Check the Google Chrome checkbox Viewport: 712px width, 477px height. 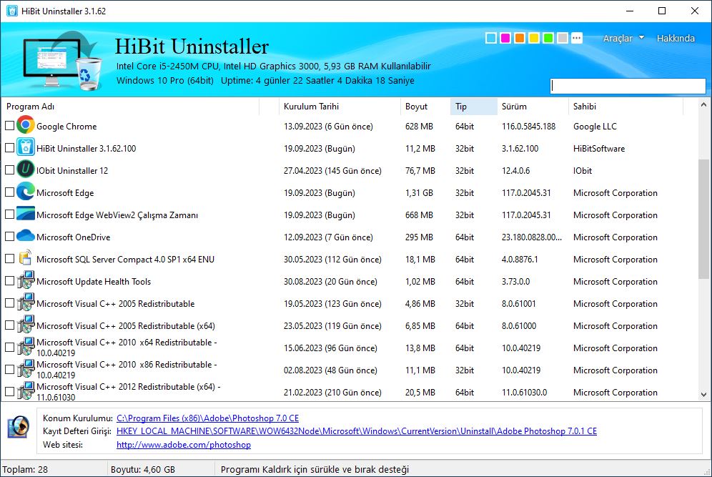coord(9,125)
